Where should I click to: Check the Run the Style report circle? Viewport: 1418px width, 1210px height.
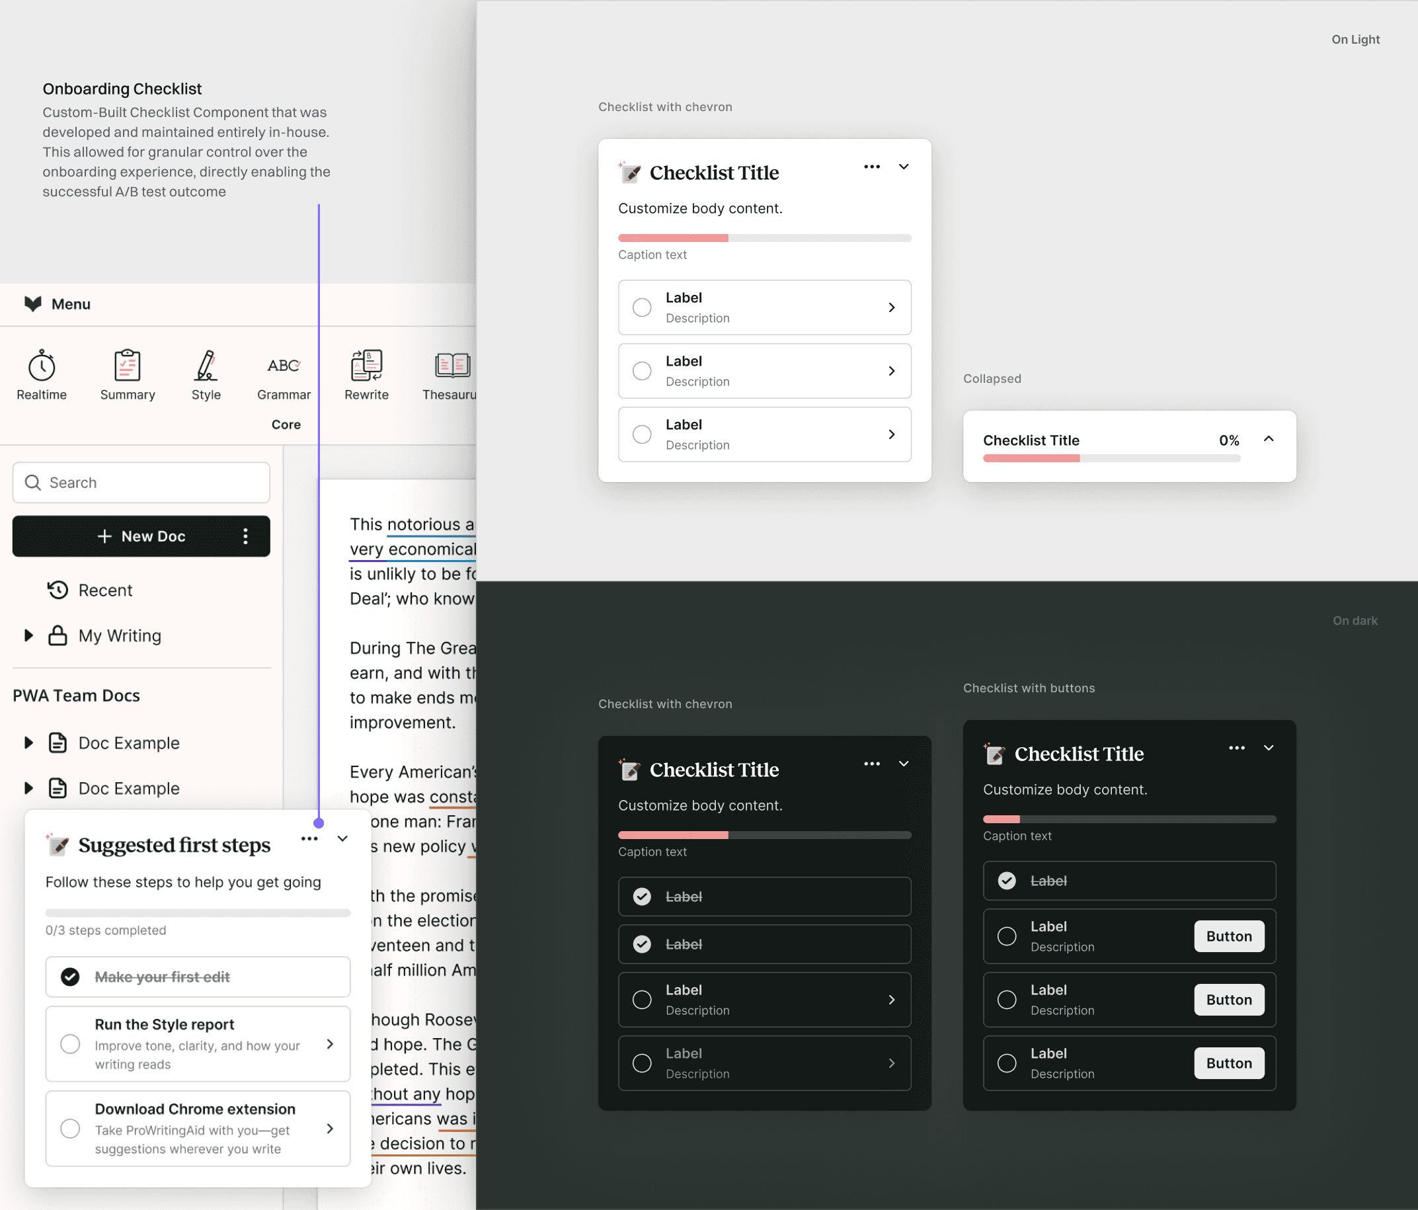[x=70, y=1045]
